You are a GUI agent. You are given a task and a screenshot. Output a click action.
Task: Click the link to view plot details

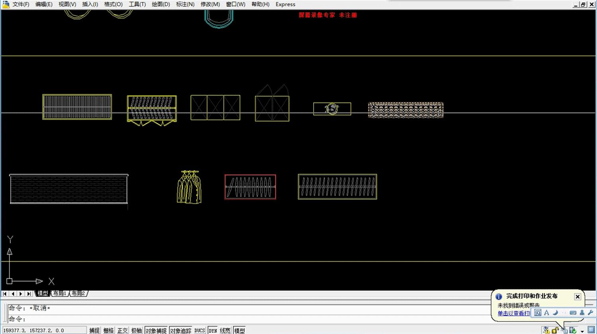[x=513, y=313]
